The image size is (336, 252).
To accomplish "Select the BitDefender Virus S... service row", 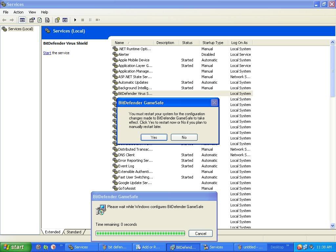I will point(182,94).
